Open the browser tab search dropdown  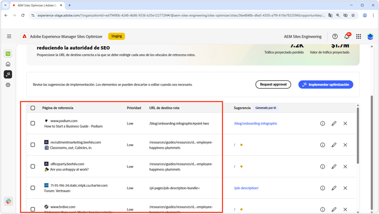click(x=6, y=5)
